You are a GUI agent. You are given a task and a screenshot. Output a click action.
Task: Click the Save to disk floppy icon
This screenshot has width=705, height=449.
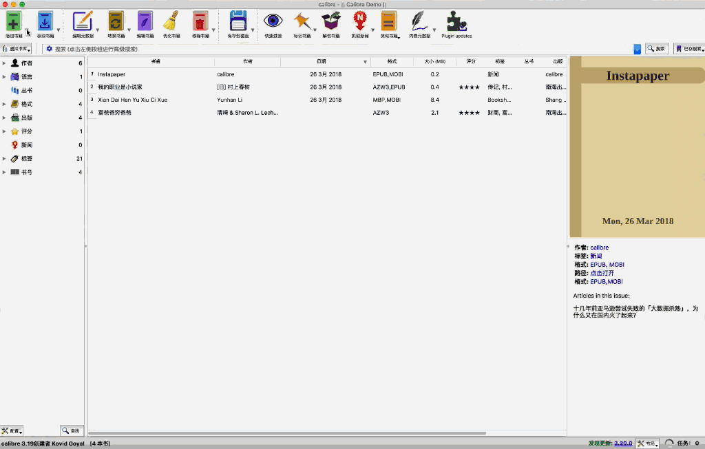pos(238,21)
